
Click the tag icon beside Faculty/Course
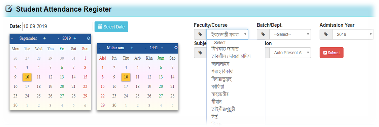[x=200, y=35]
